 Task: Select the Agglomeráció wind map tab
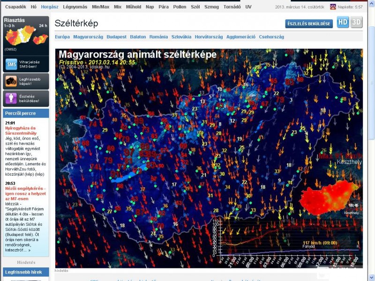tap(241, 37)
